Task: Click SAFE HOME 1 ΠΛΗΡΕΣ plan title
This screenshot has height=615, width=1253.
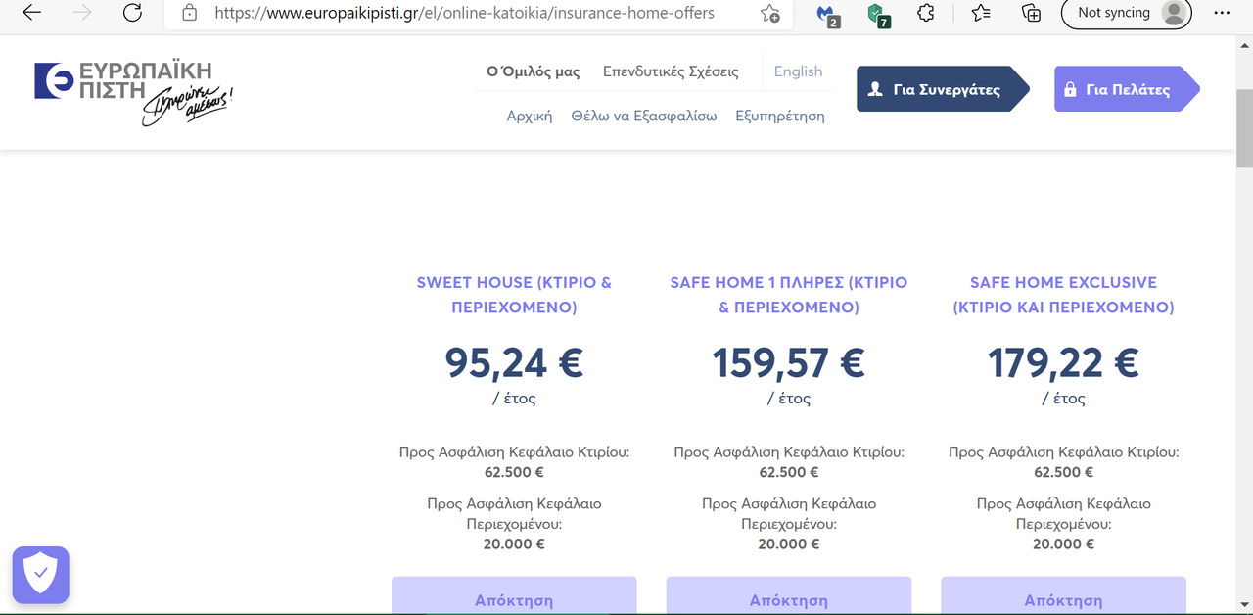Action: click(x=789, y=295)
